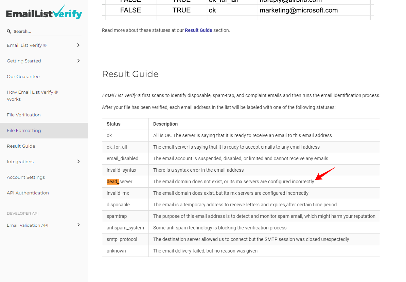Image resolution: width=406 pixels, height=282 pixels.
Task: Open the Our Guarantee page
Action: tap(23, 77)
